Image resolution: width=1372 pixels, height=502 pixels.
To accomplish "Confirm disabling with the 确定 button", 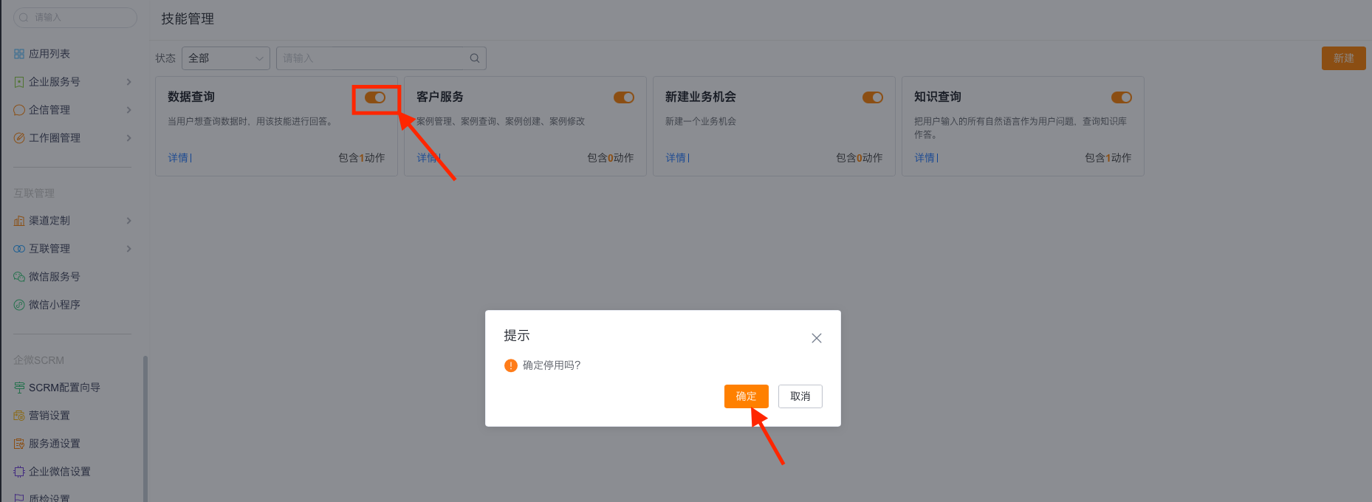I will (747, 396).
